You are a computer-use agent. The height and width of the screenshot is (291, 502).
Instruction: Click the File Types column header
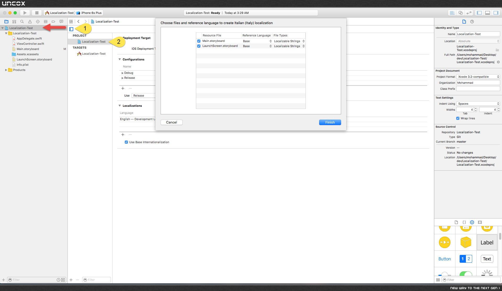289,35
